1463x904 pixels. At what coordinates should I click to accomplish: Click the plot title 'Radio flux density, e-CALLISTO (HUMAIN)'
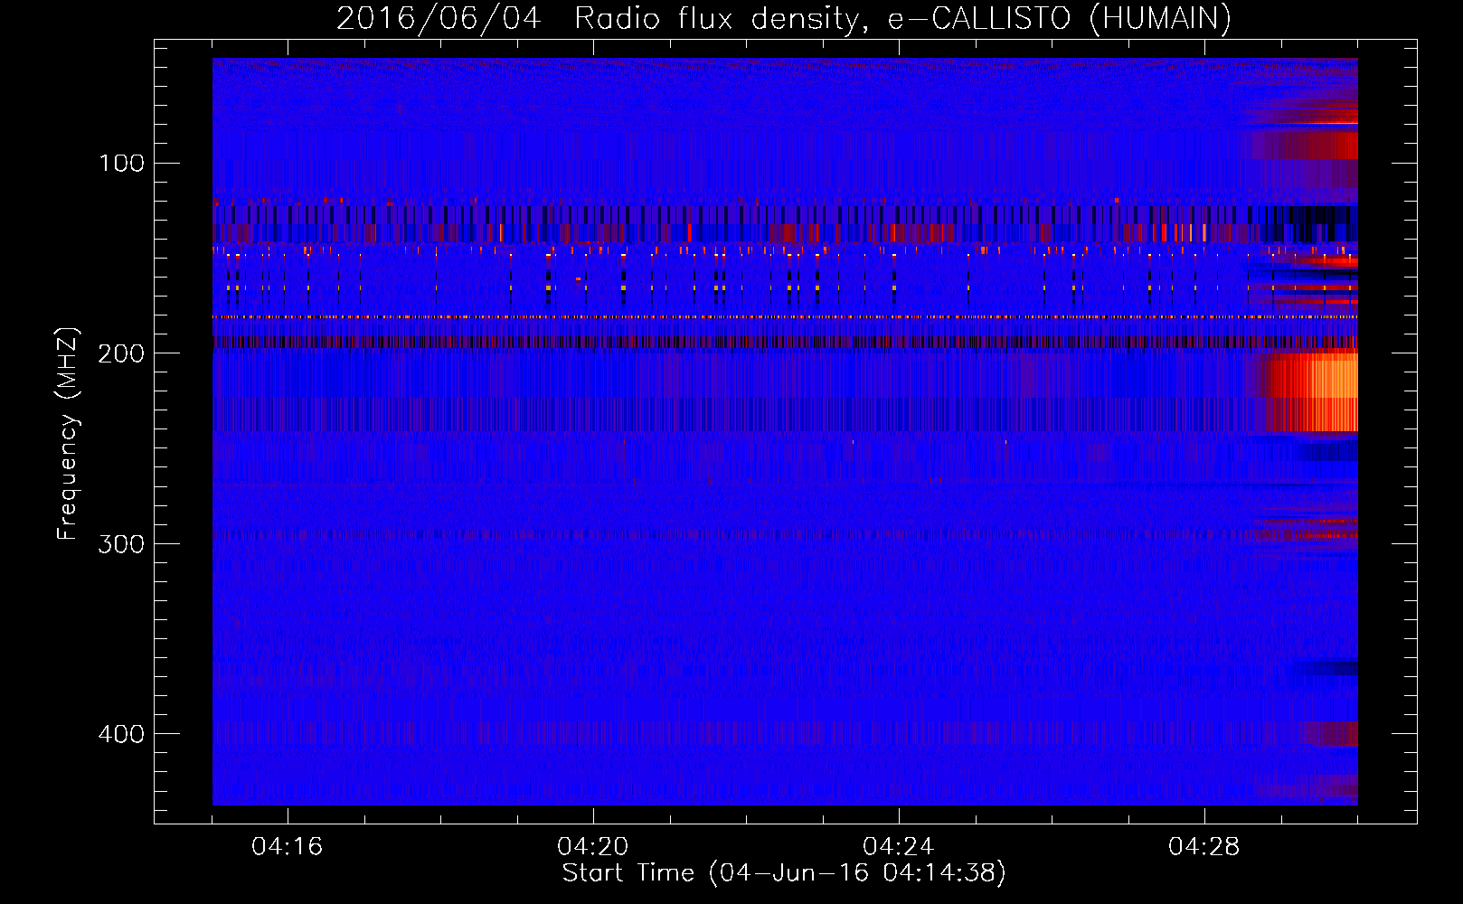click(x=902, y=19)
